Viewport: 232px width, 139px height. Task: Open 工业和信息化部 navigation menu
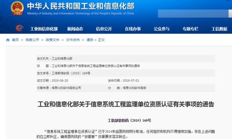point(44,29)
